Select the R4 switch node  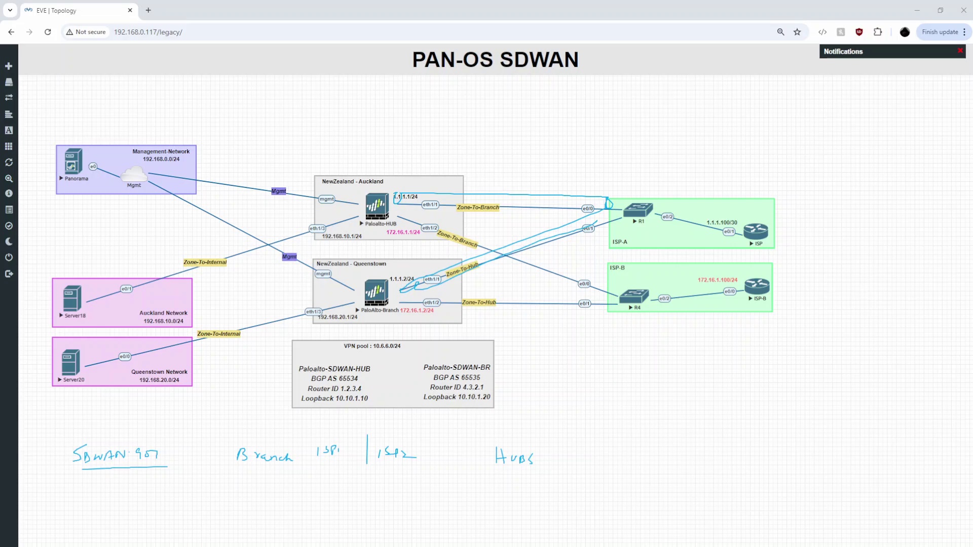(x=634, y=296)
